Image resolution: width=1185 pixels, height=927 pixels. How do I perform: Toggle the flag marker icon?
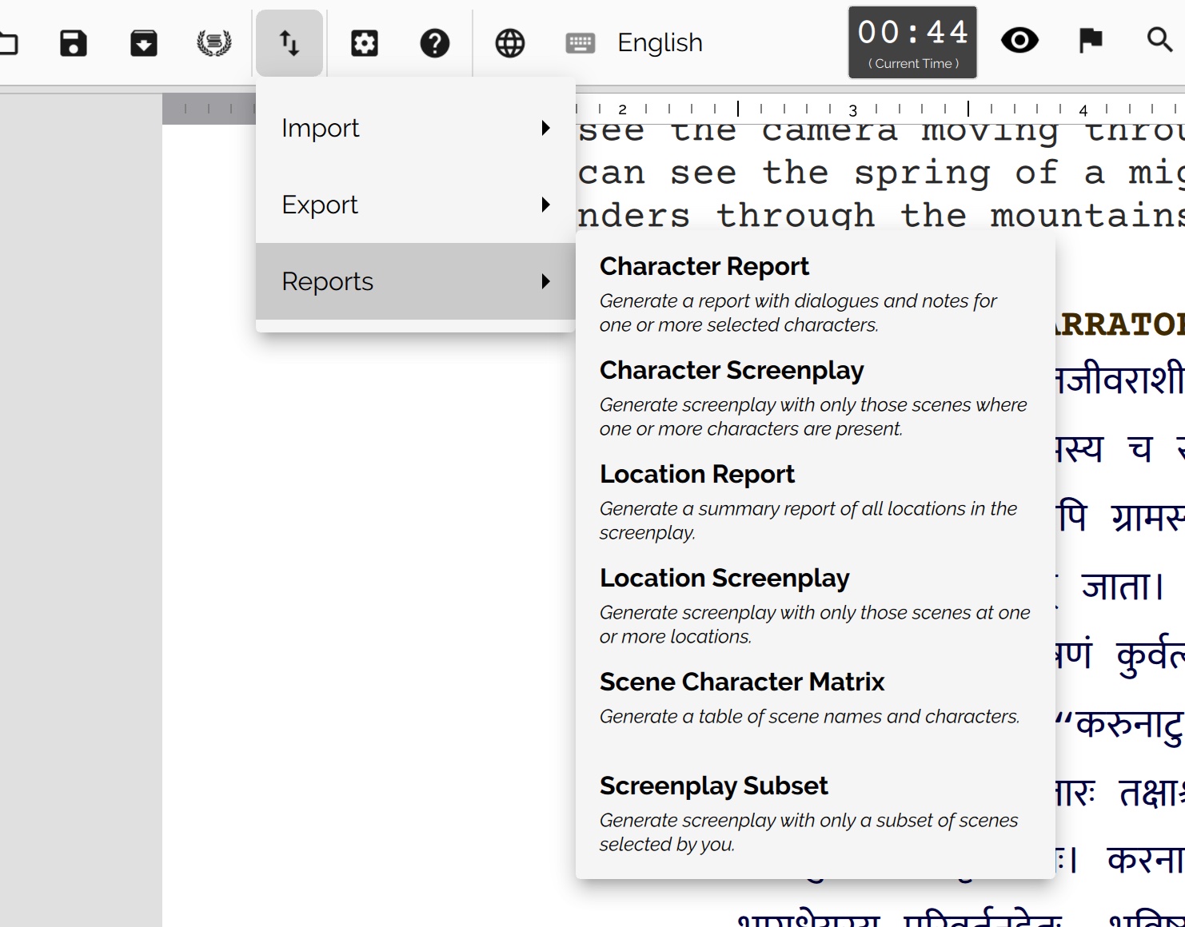coord(1089,38)
